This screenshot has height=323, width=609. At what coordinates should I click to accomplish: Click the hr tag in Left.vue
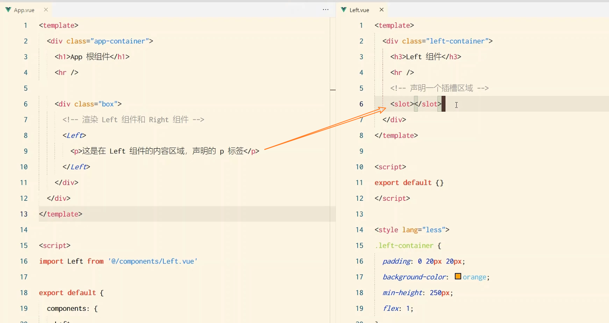coord(402,73)
